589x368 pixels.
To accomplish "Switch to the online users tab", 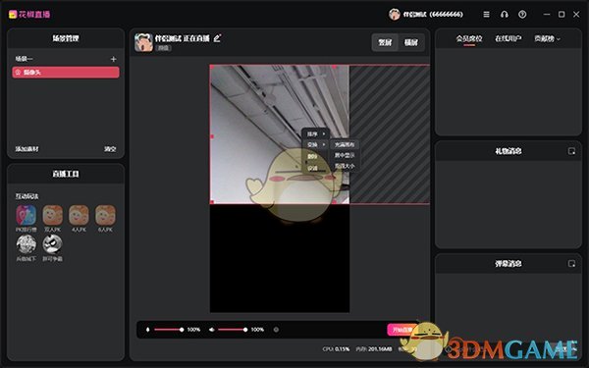I will coord(508,38).
